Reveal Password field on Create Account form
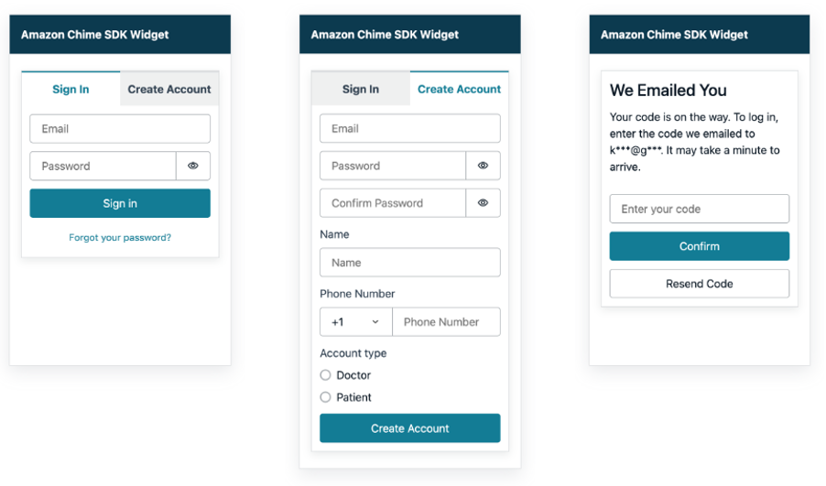This screenshot has width=826, height=486. (484, 166)
